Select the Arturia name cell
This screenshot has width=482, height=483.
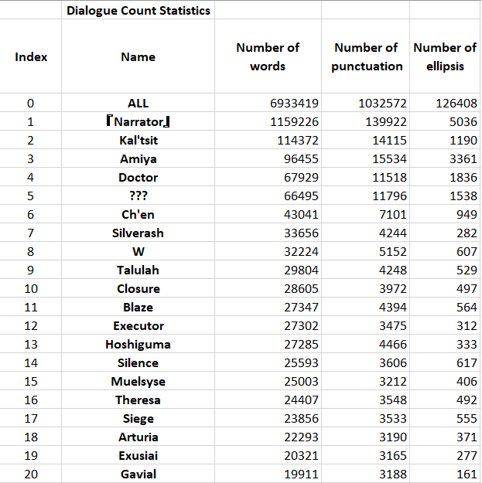click(x=138, y=437)
